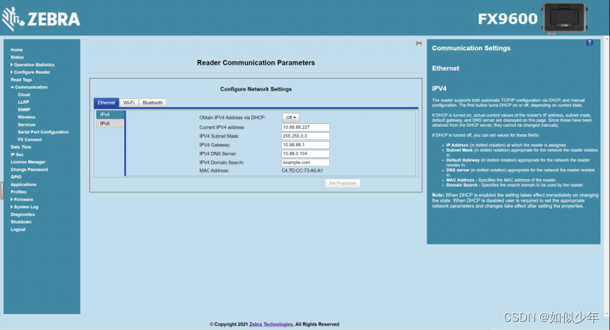This screenshot has width=610, height=330.
Task: Open GPIO settings
Action: coord(16,177)
